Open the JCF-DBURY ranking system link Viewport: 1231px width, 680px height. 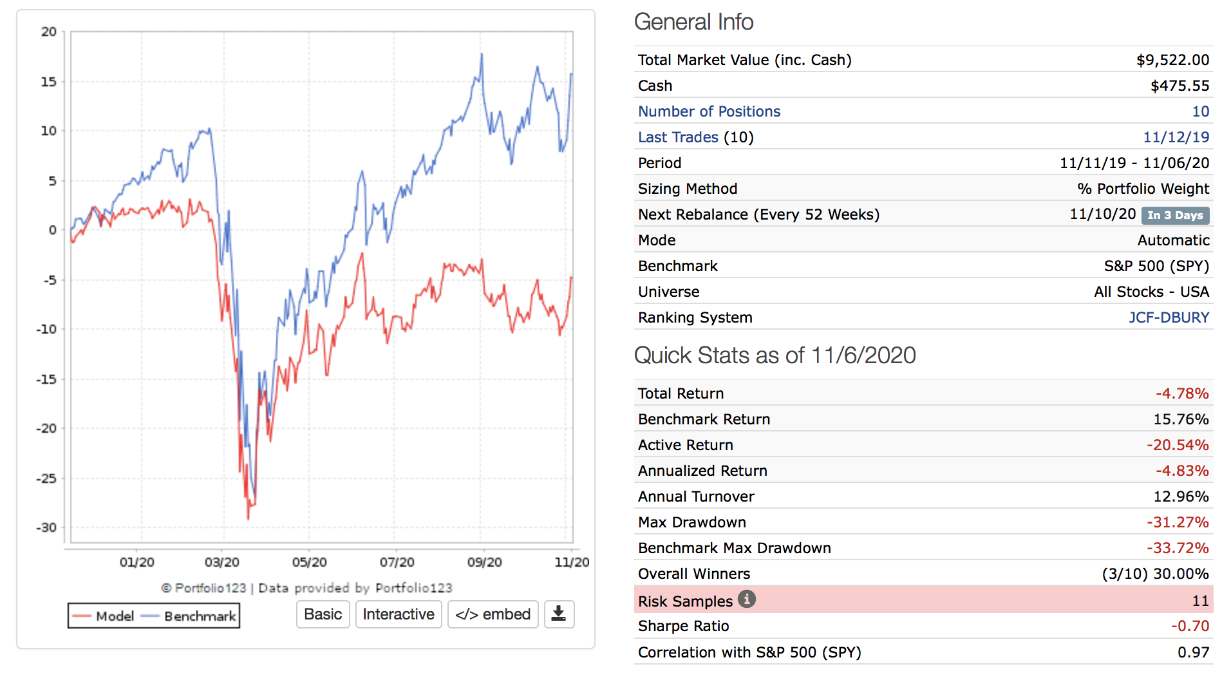coord(1169,317)
